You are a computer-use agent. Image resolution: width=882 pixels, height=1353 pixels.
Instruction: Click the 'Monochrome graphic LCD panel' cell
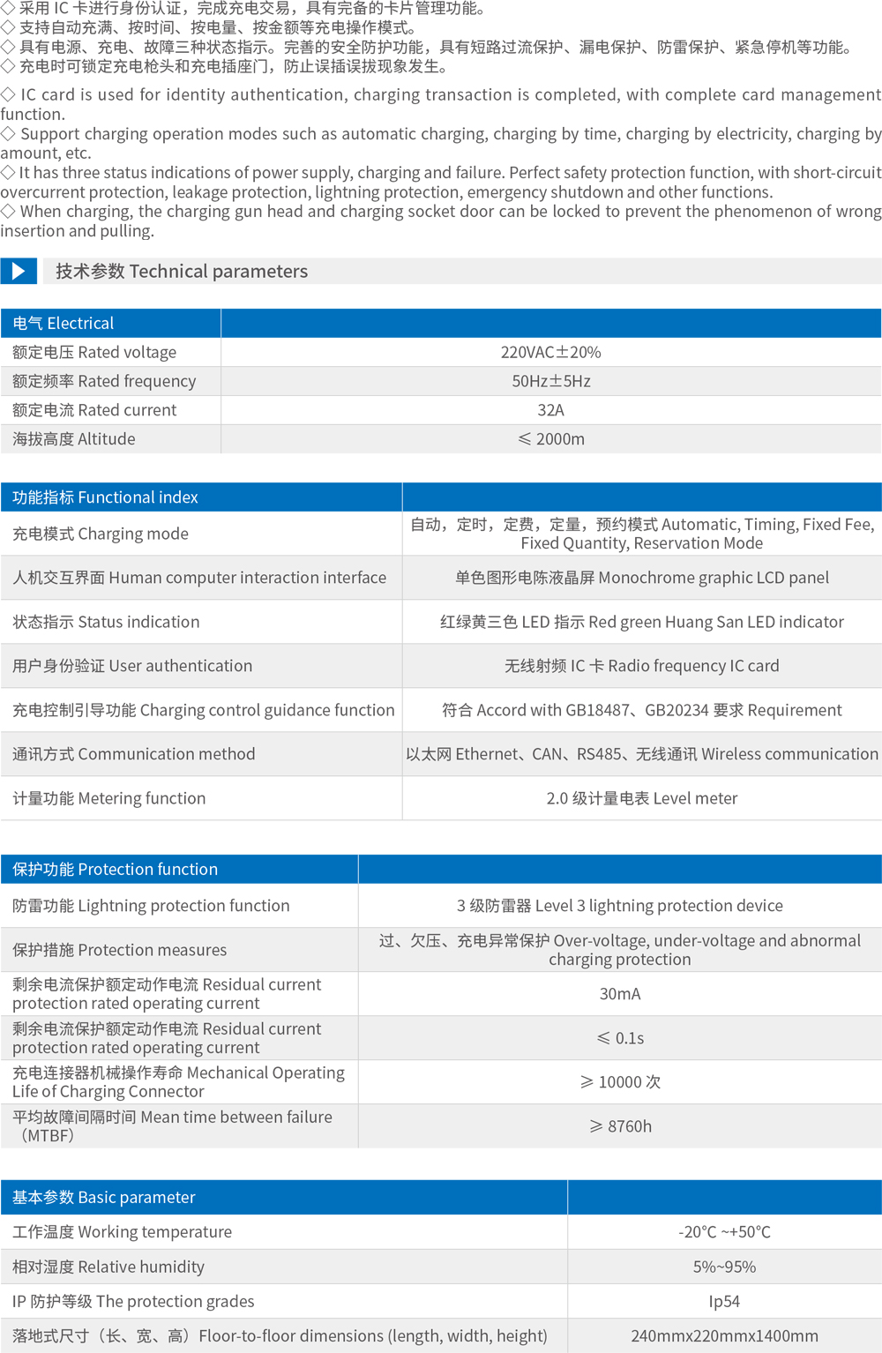(641, 578)
